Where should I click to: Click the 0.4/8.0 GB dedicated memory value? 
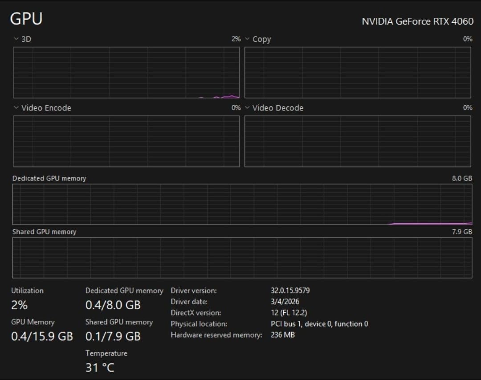(113, 305)
